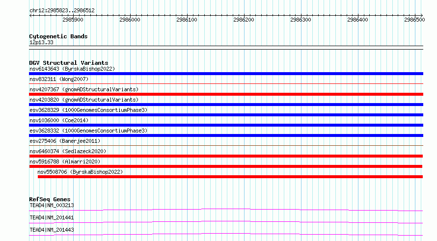
Task: Open esv275406 (Banerjee2011) variant label
Action: 65,141
